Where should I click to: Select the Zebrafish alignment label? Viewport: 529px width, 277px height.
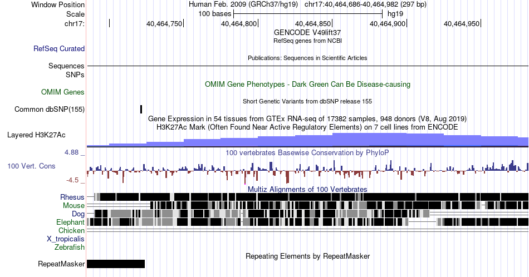pyautogui.click(x=70, y=247)
